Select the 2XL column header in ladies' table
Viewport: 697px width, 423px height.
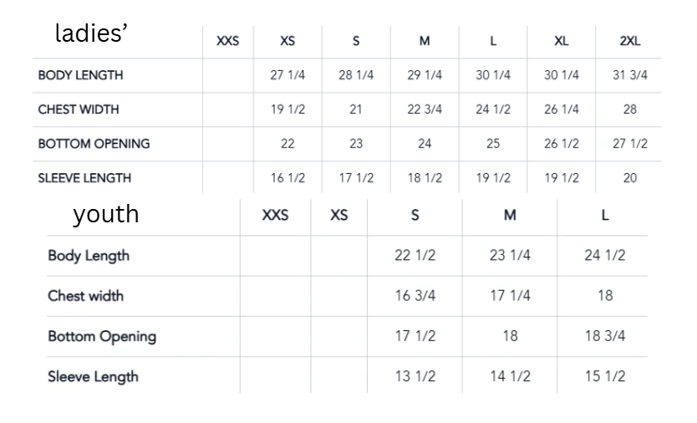[x=630, y=41]
